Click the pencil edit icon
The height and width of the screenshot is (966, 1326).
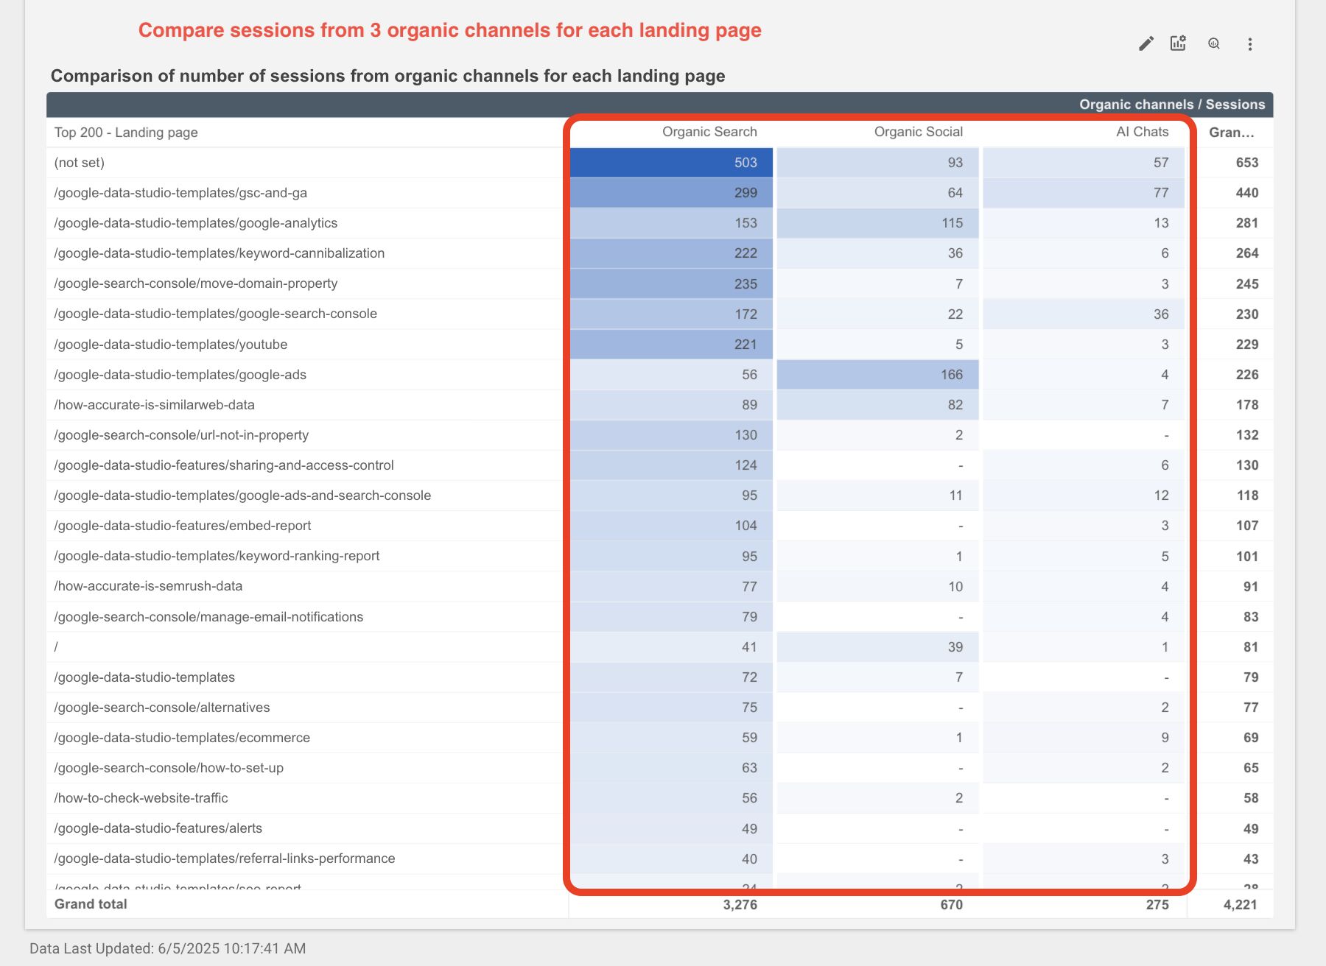tap(1146, 44)
